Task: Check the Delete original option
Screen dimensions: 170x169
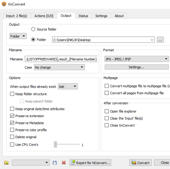Action: coord(12,137)
